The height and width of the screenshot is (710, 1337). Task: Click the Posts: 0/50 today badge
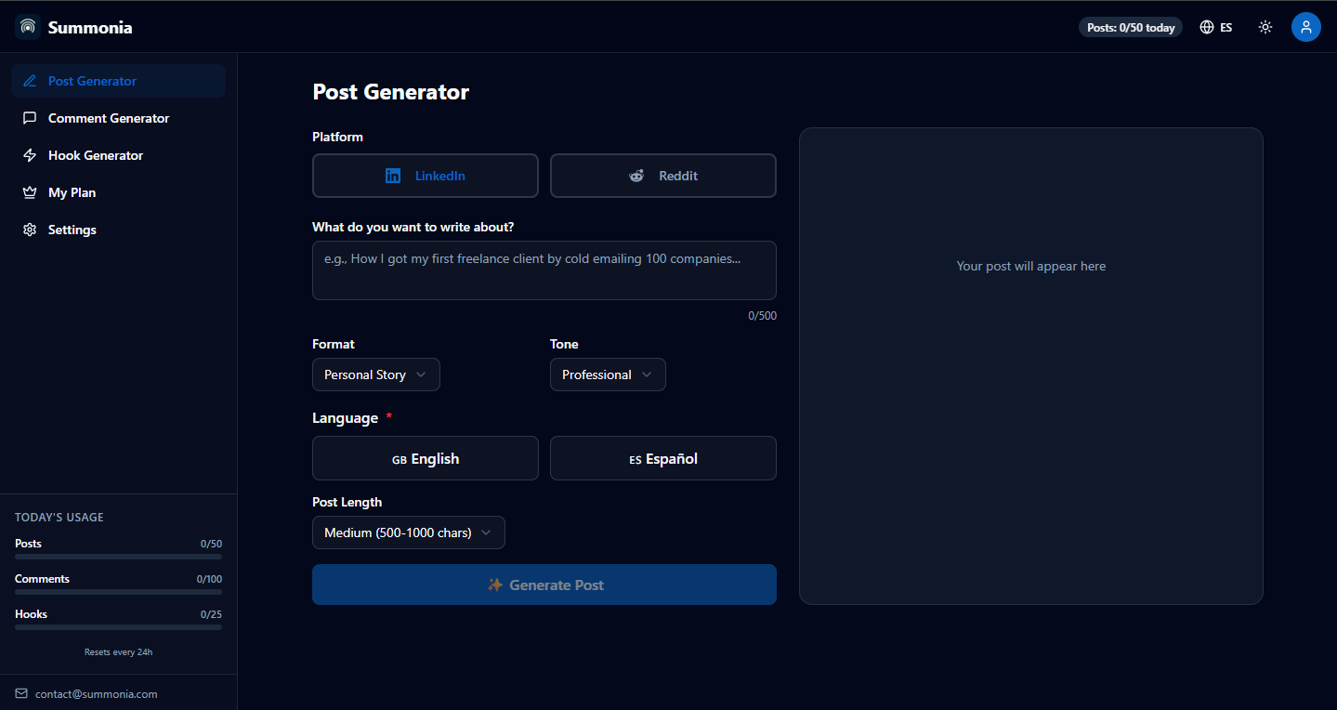(x=1131, y=28)
